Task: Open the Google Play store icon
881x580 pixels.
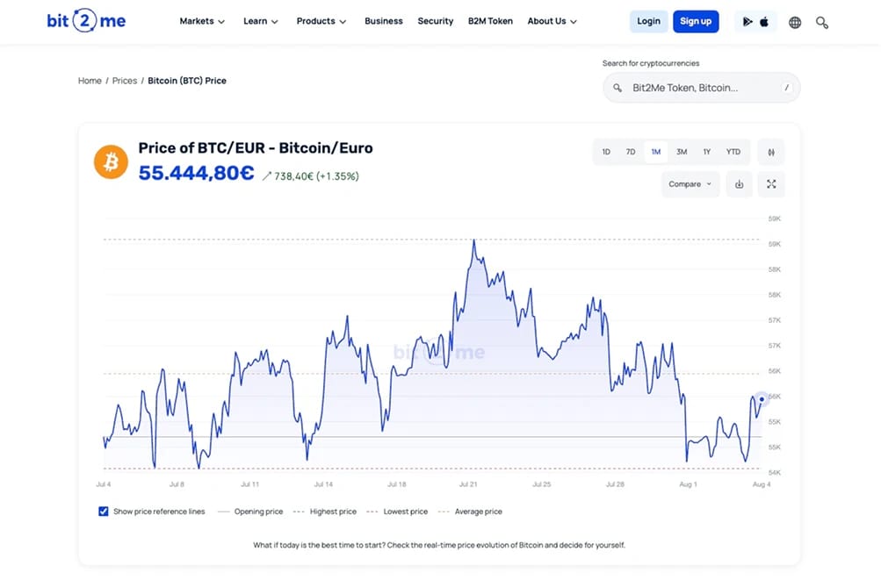Action: pyautogui.click(x=747, y=22)
